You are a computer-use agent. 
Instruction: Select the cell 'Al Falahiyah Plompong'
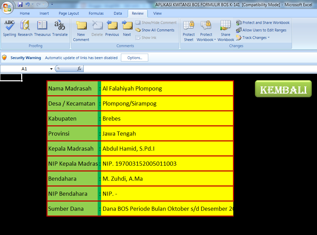pyautogui.click(x=167, y=88)
